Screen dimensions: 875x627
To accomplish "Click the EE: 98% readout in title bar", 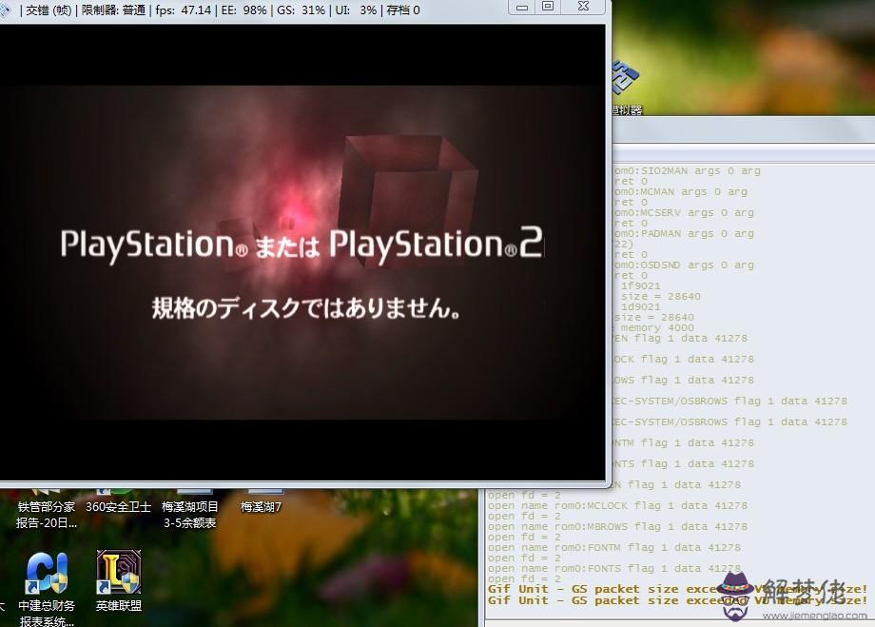I will coord(243,10).
